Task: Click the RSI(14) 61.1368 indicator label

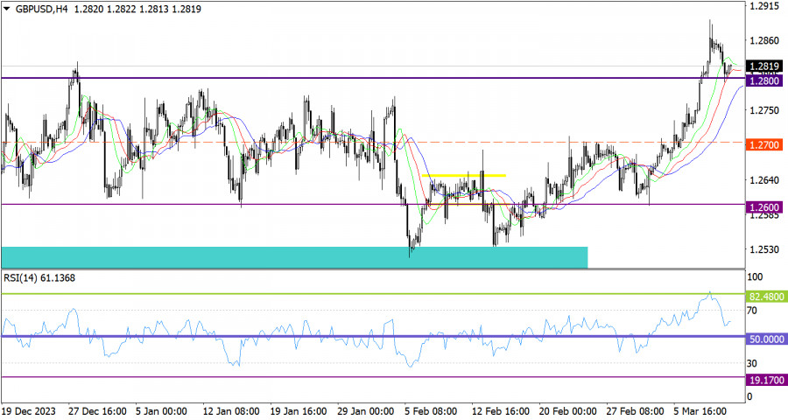Action: pos(39,278)
